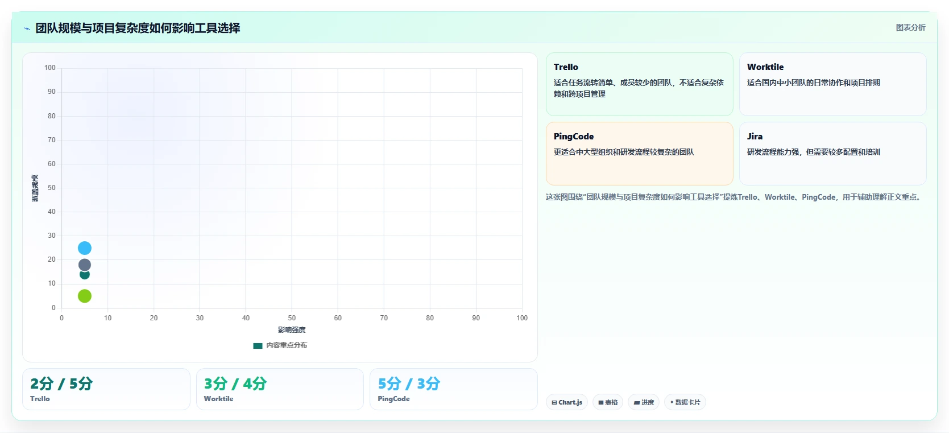Click the 5分 / 3分 PingCode score card
The width and height of the screenshot is (949, 433).
(x=453, y=389)
